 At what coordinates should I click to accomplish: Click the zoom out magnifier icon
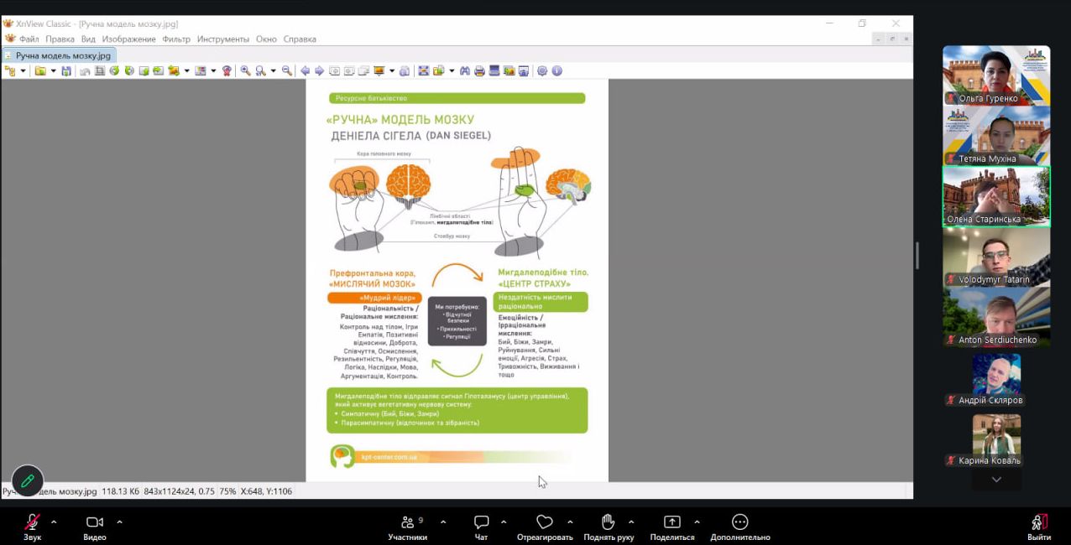click(287, 71)
